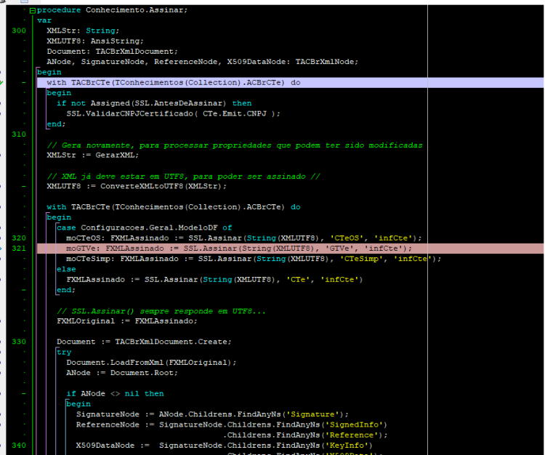Click the 'Reference' string literal
545x455 pixels.
pos(352,435)
